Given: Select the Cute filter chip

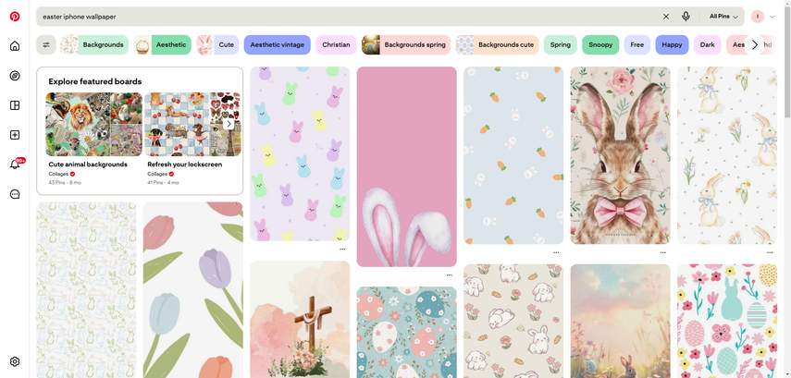Looking at the screenshot, I should click(x=217, y=45).
